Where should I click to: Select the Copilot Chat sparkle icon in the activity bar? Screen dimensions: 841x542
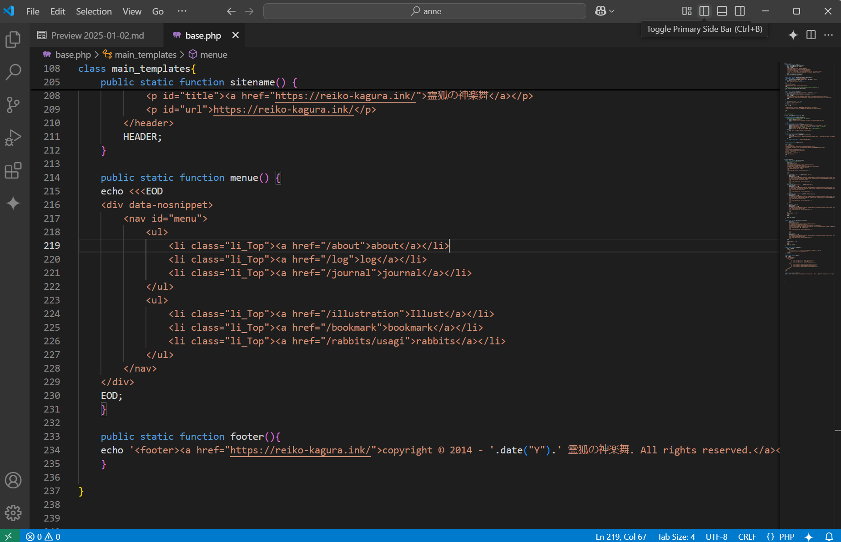(x=13, y=203)
